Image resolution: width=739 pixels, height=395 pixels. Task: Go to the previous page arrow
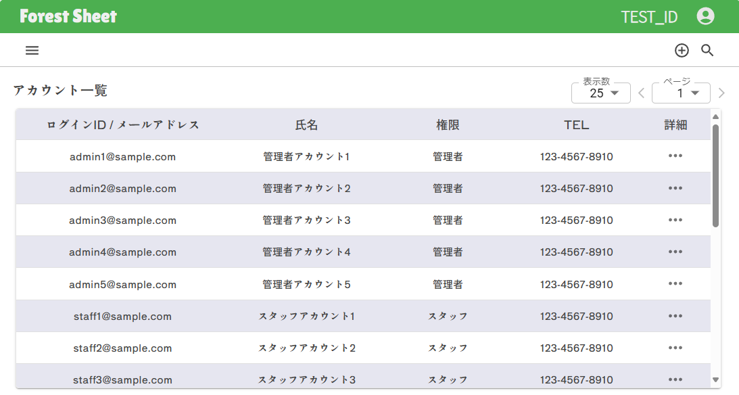click(x=642, y=93)
